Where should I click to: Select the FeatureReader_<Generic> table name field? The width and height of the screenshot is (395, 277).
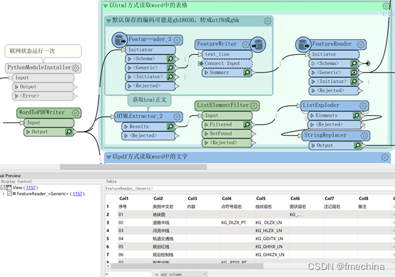pyautogui.click(x=250, y=189)
